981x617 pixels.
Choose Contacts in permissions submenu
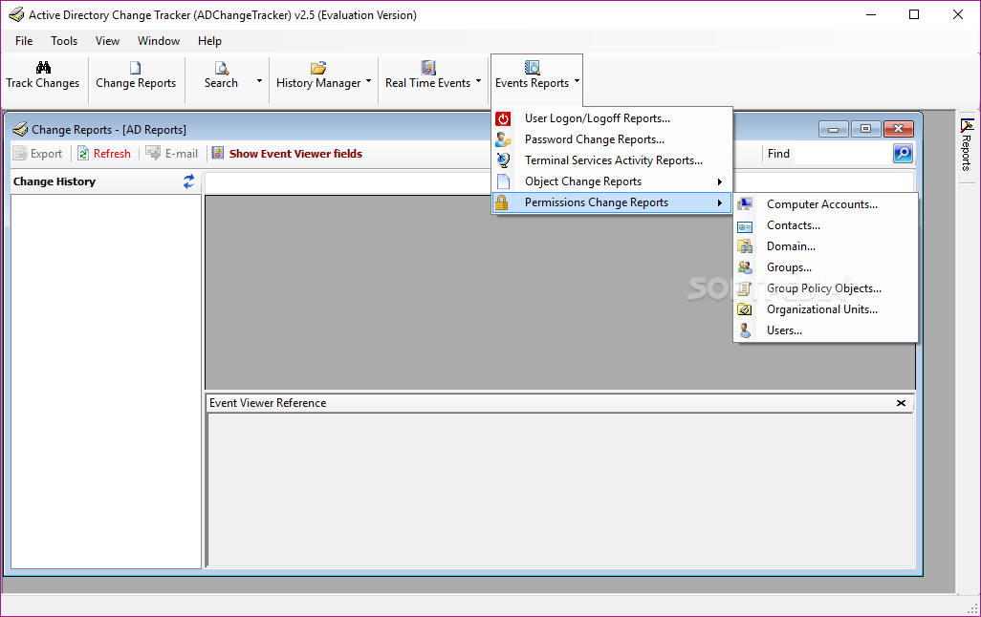(825, 225)
